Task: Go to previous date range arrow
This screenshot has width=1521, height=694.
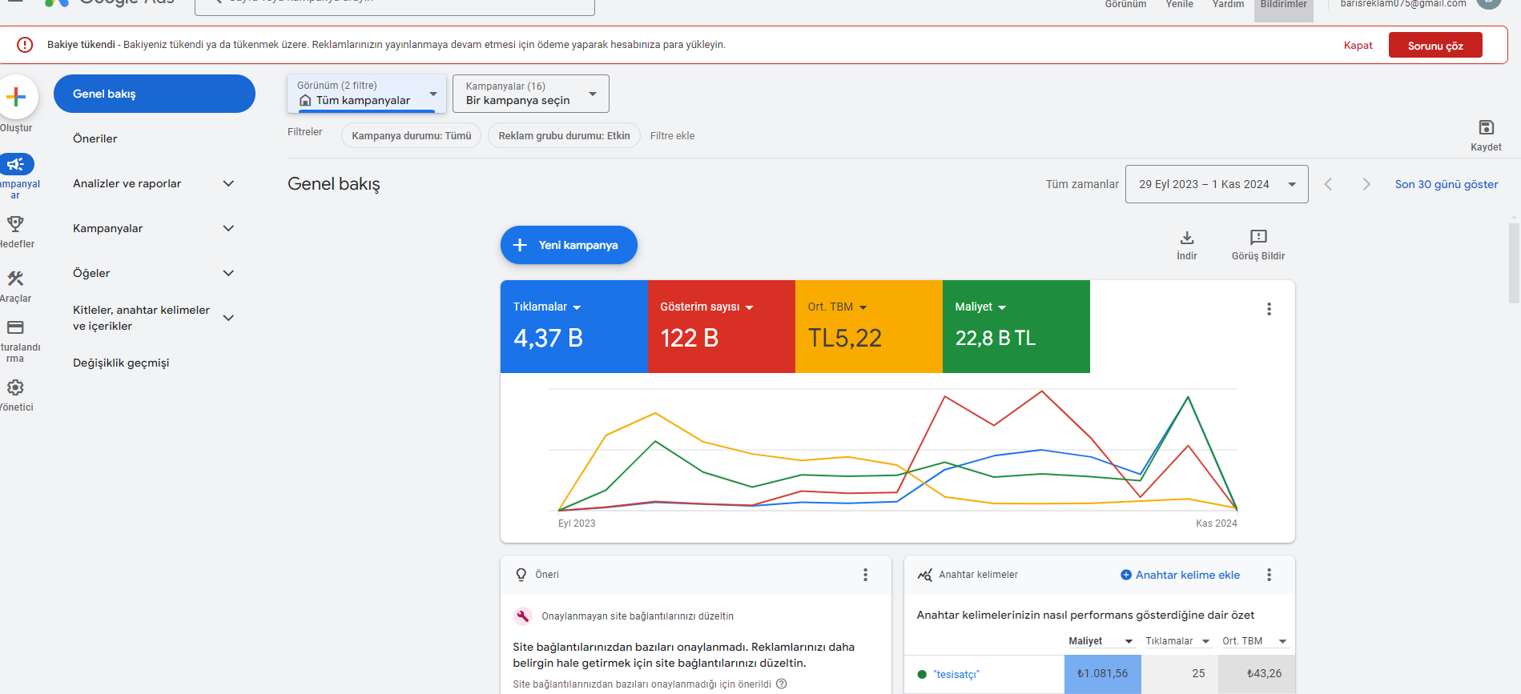Action: click(x=1328, y=184)
